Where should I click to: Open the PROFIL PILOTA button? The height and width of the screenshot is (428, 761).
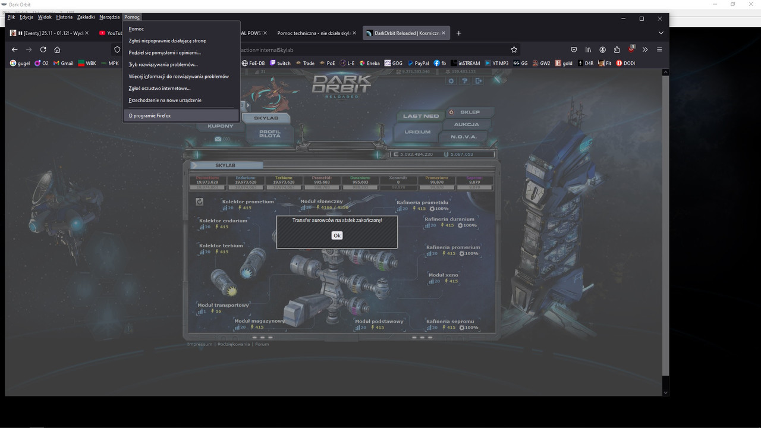click(x=269, y=134)
